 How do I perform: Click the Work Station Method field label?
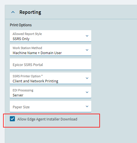click(27, 48)
